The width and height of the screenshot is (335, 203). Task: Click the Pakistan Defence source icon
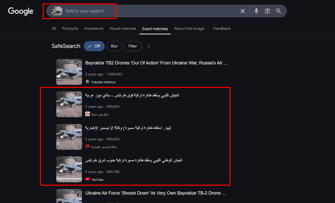pos(88,82)
